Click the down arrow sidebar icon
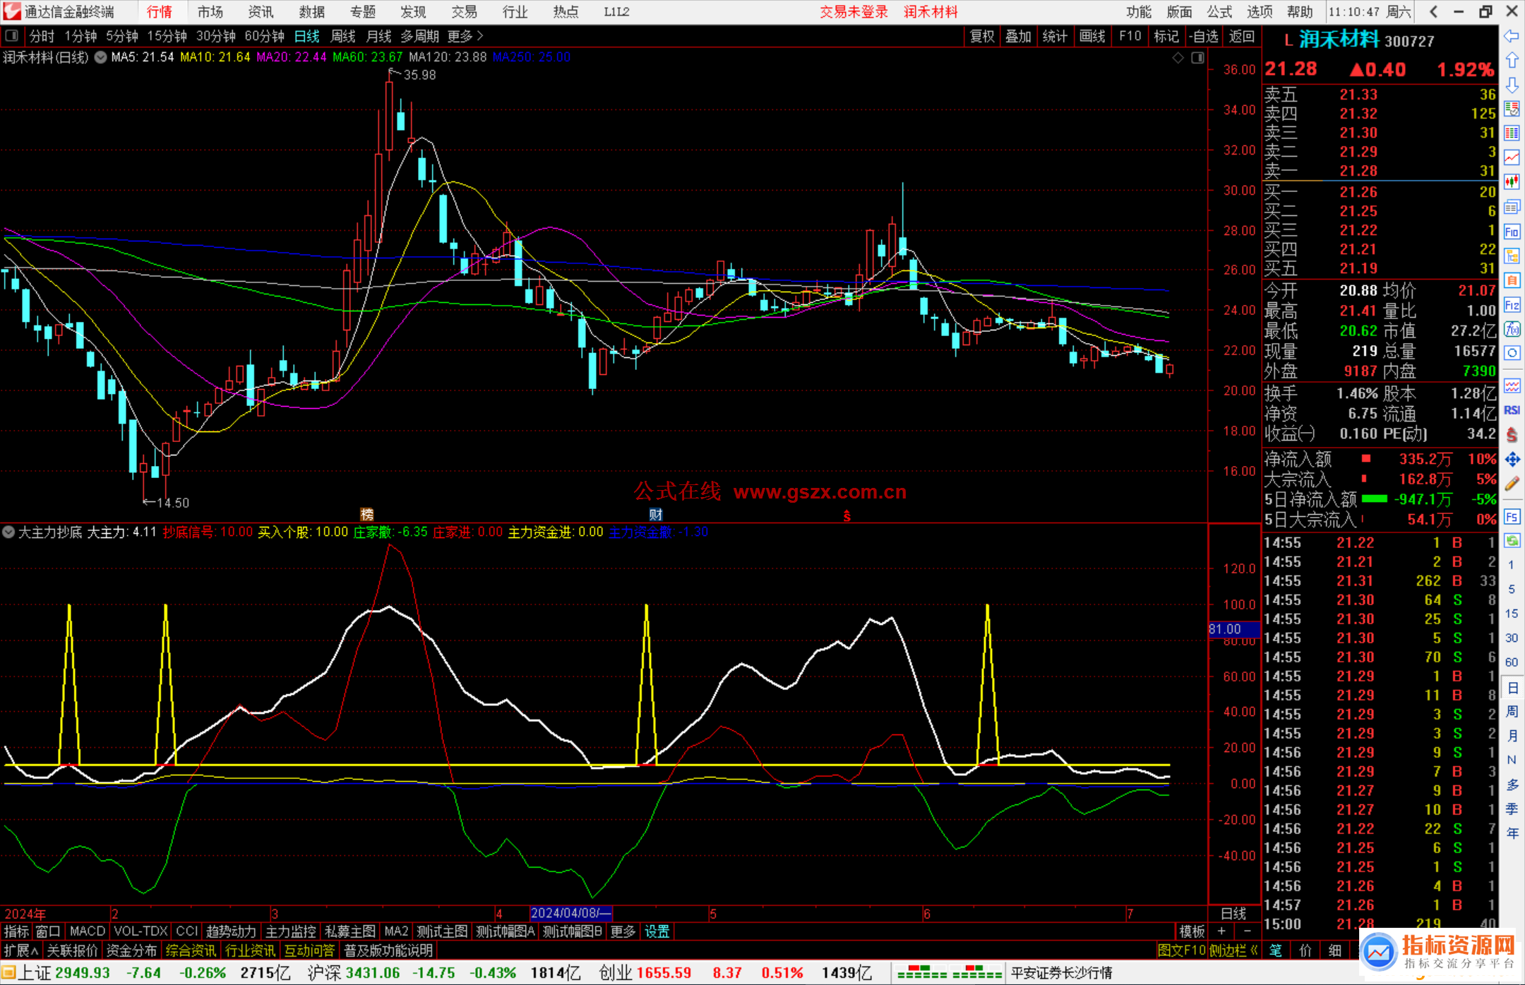This screenshot has height=985, width=1525. point(1512,85)
